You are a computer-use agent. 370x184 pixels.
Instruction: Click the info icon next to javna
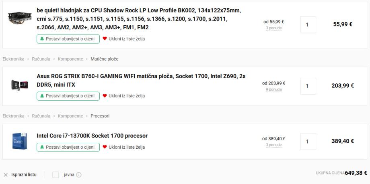point(79,175)
